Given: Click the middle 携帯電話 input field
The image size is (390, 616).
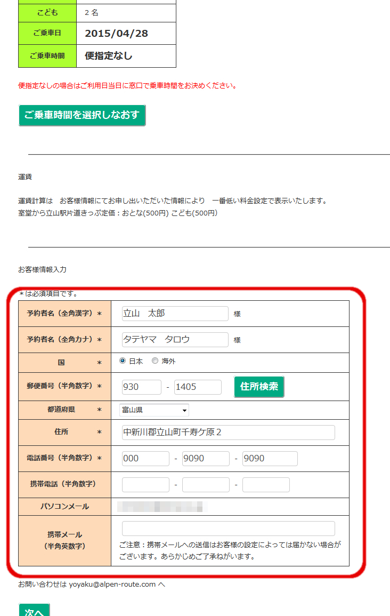Looking at the screenshot, I should point(206,485).
